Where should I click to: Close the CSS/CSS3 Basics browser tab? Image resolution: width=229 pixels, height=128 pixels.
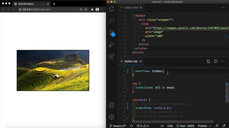tap(48, 4)
